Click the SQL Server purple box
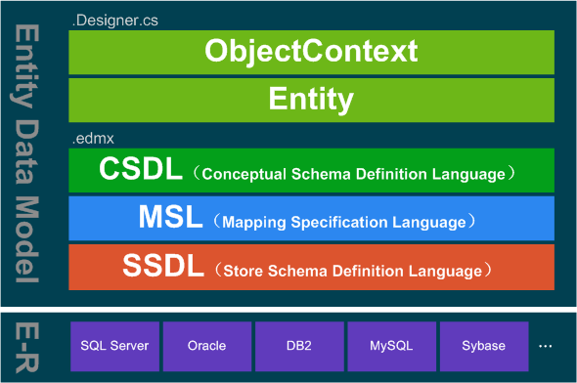 pyautogui.click(x=114, y=346)
